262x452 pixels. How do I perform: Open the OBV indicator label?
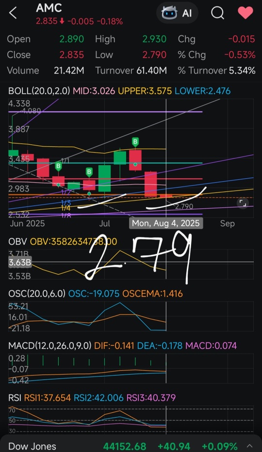17,242
